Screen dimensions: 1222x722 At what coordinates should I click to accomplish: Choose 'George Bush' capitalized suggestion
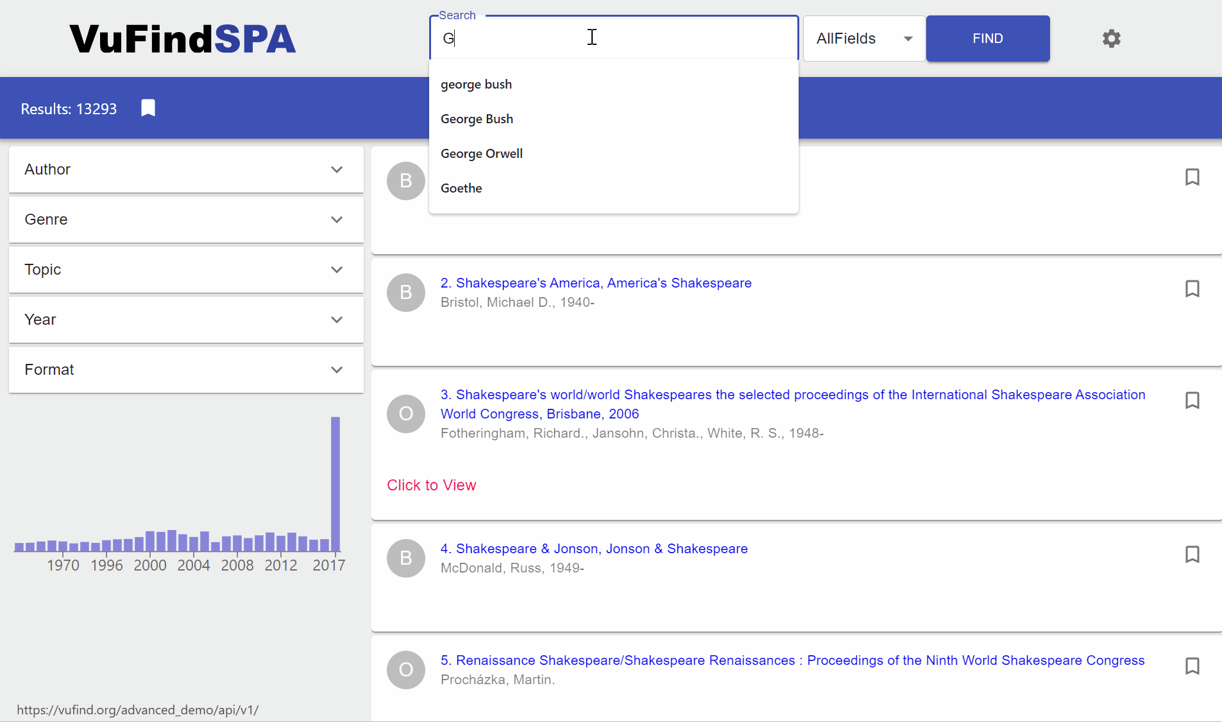(613, 119)
